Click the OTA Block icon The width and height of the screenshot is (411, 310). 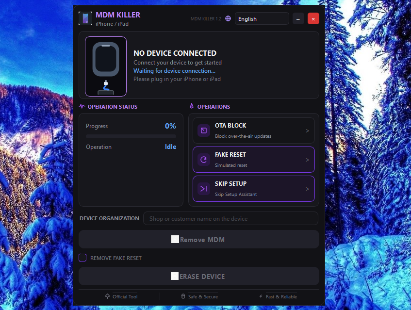click(x=204, y=131)
